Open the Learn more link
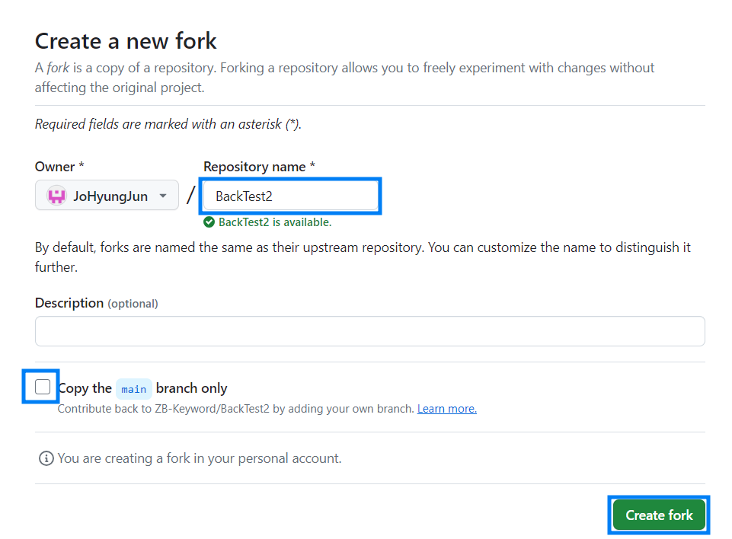 (446, 408)
